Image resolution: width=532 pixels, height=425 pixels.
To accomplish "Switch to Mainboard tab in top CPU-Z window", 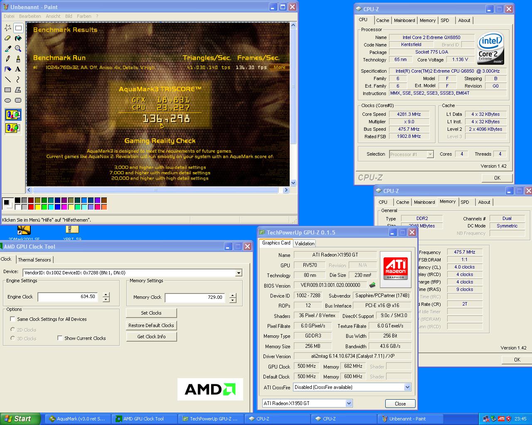I will tap(404, 20).
